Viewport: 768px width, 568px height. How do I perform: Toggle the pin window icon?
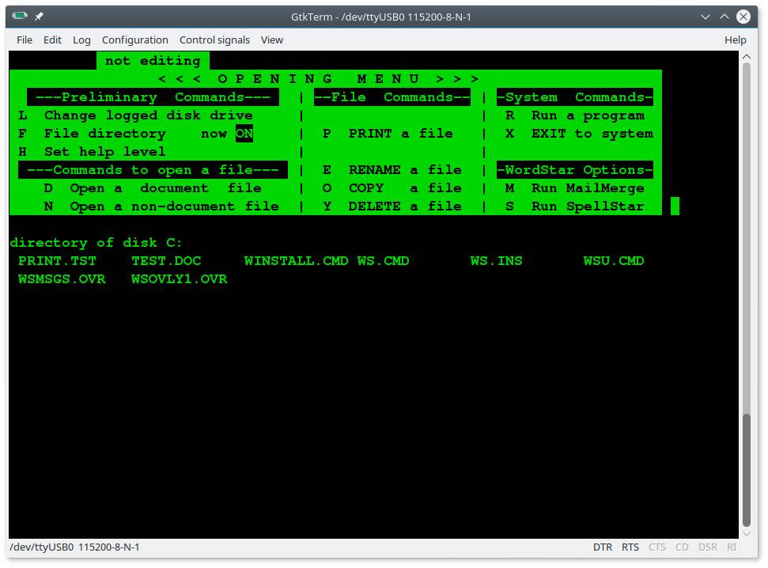click(39, 17)
